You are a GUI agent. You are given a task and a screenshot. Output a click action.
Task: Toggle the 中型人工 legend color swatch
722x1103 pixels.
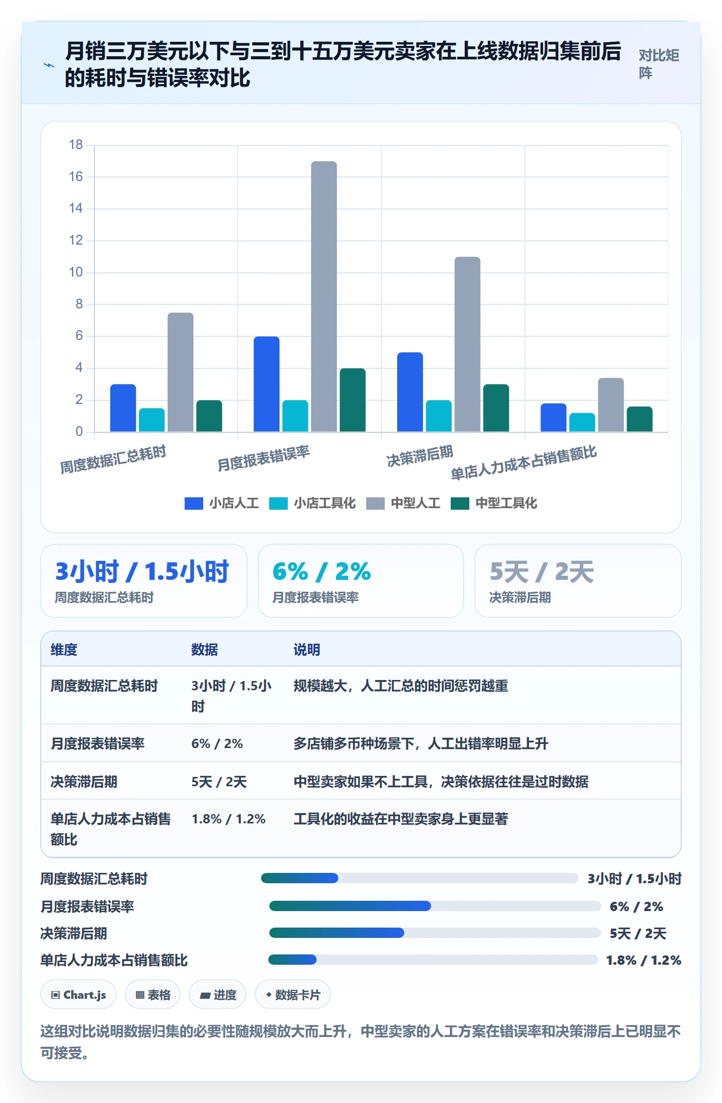tap(375, 503)
